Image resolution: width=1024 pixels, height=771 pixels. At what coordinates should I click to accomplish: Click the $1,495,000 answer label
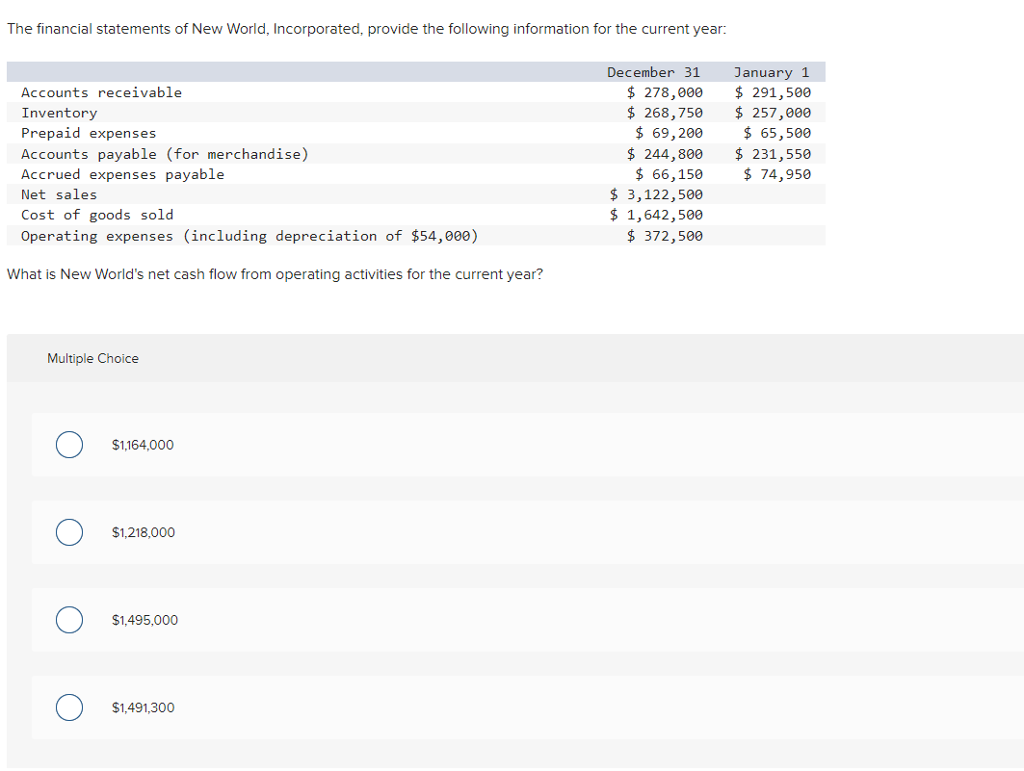pyautogui.click(x=145, y=620)
